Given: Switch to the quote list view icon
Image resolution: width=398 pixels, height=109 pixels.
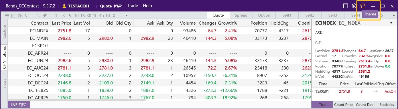Looking at the screenshot, I should [x=7, y=15].
